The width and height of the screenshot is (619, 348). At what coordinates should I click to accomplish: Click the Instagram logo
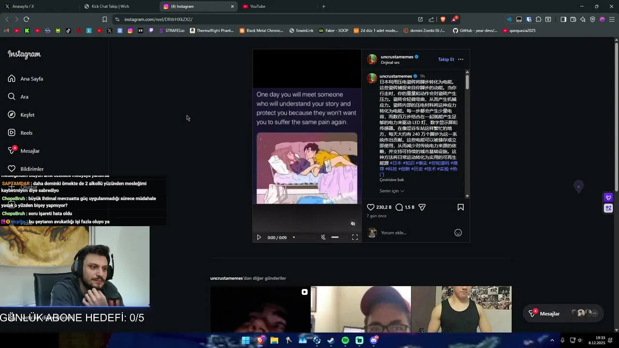pos(24,54)
